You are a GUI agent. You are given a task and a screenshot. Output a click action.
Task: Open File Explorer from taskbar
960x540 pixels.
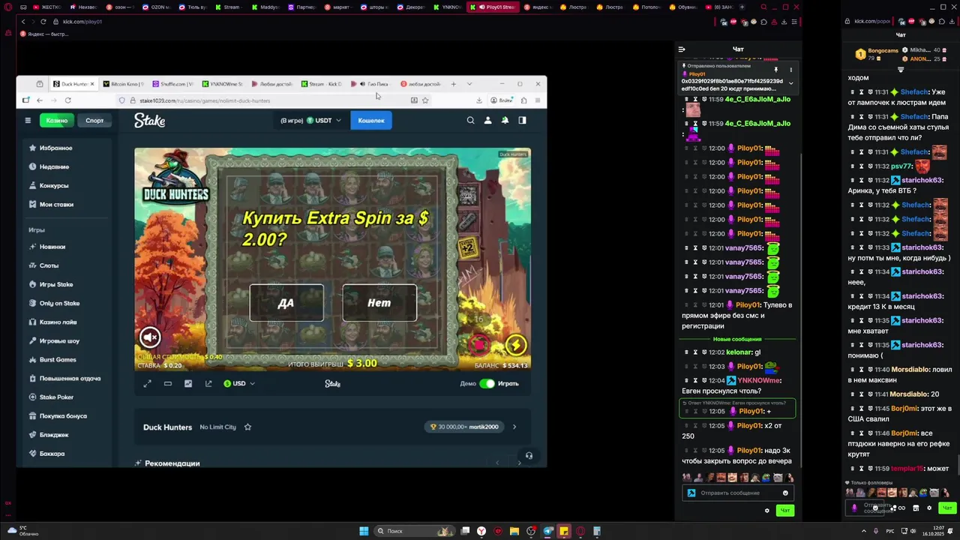tap(514, 531)
